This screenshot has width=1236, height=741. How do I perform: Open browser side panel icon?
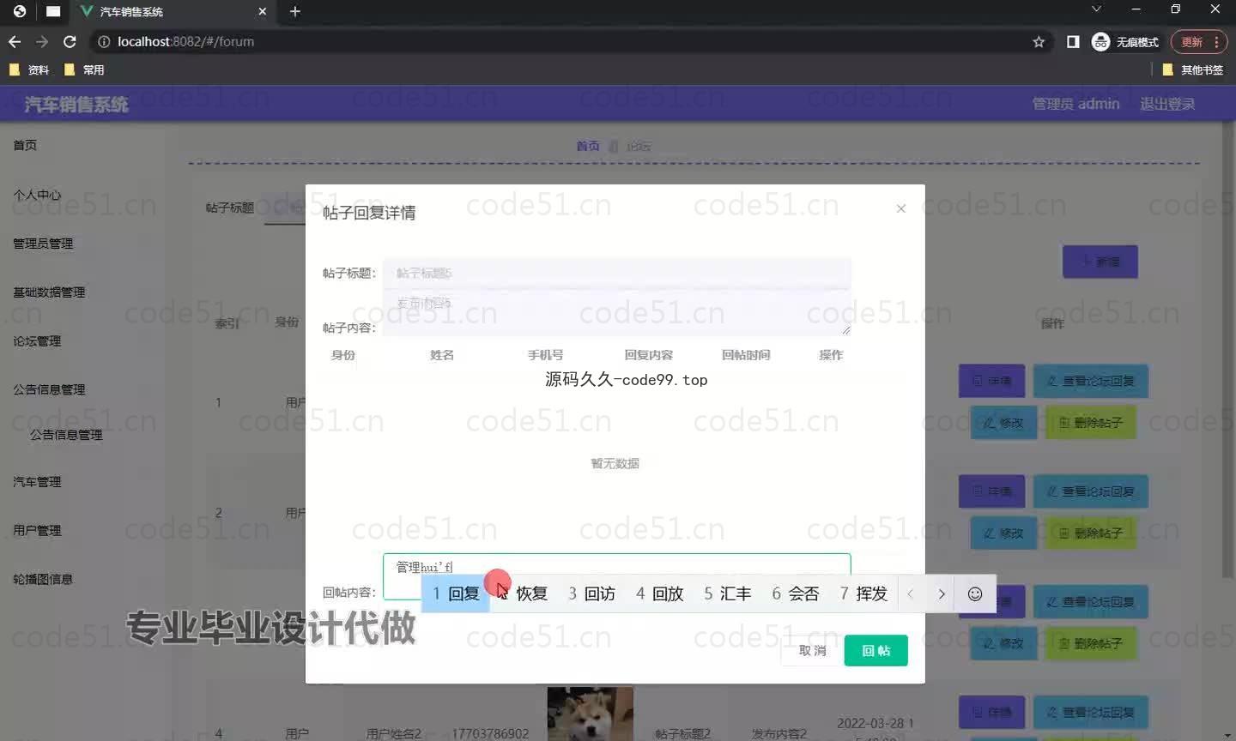tap(1073, 41)
